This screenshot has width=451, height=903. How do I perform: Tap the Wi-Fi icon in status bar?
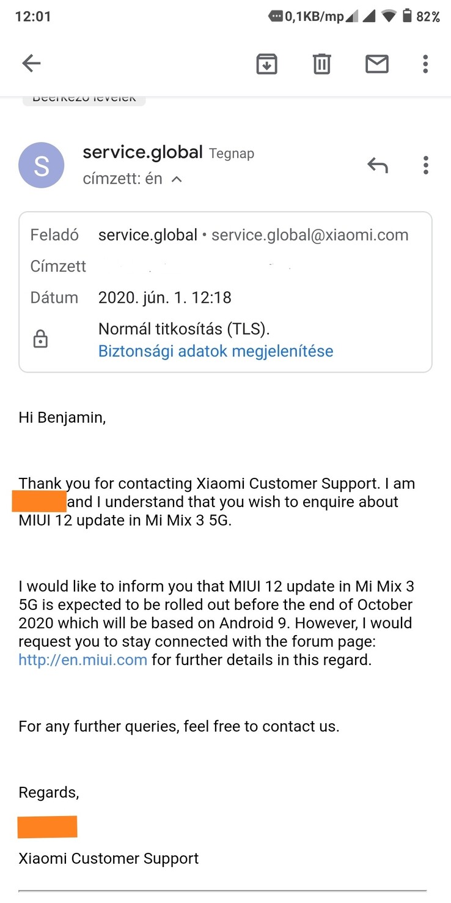click(x=389, y=17)
